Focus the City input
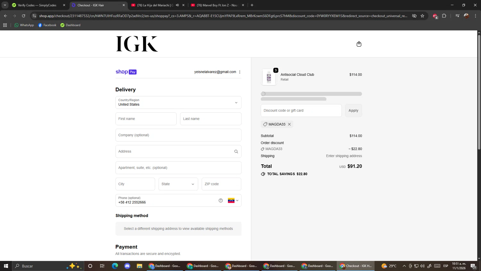 pos(135,184)
